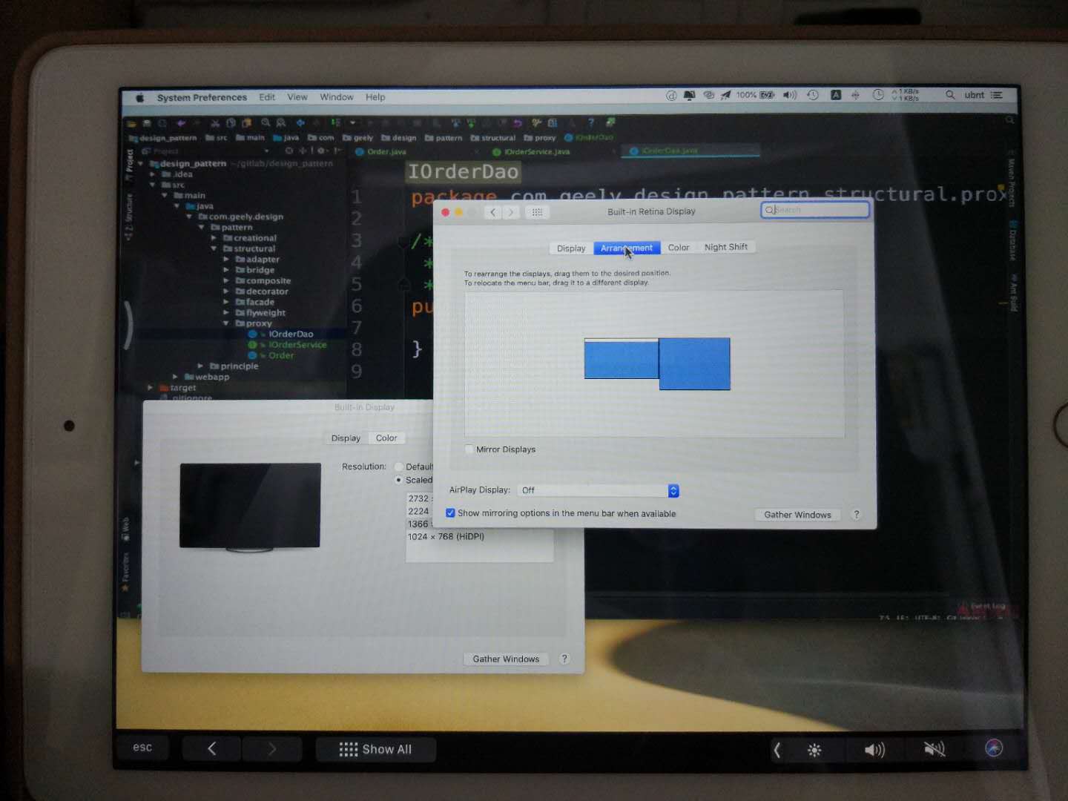Select the Default resolution radio button

tap(399, 467)
